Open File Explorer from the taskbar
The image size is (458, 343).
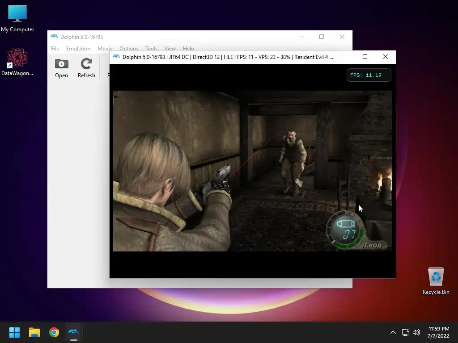point(34,332)
